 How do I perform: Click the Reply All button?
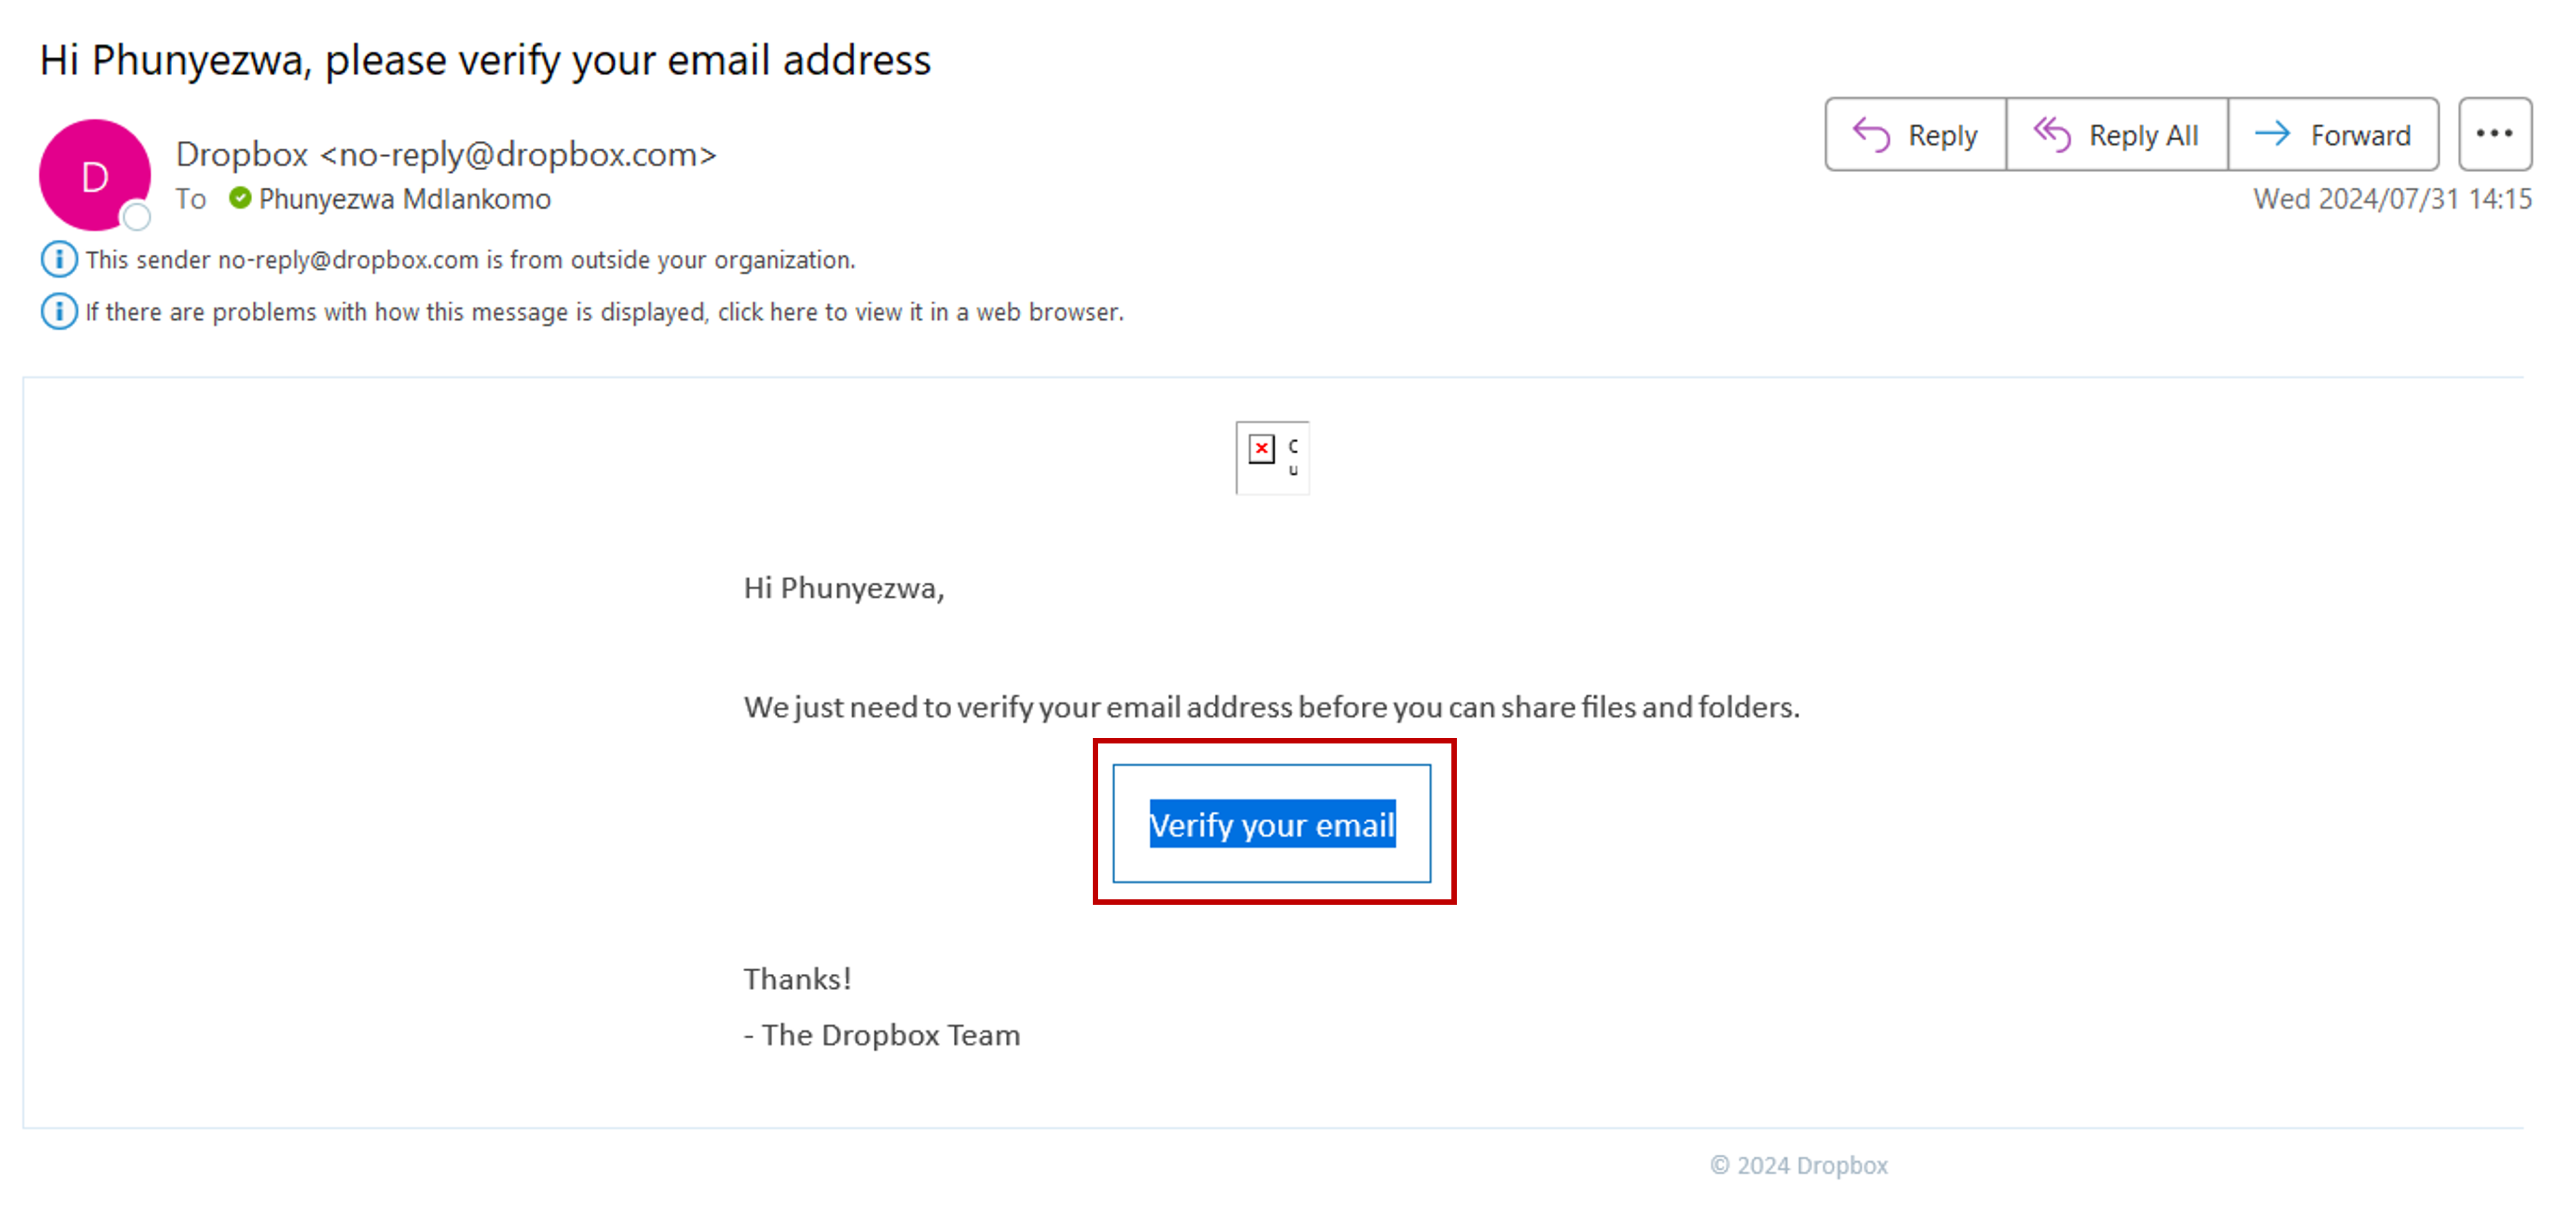[2117, 135]
